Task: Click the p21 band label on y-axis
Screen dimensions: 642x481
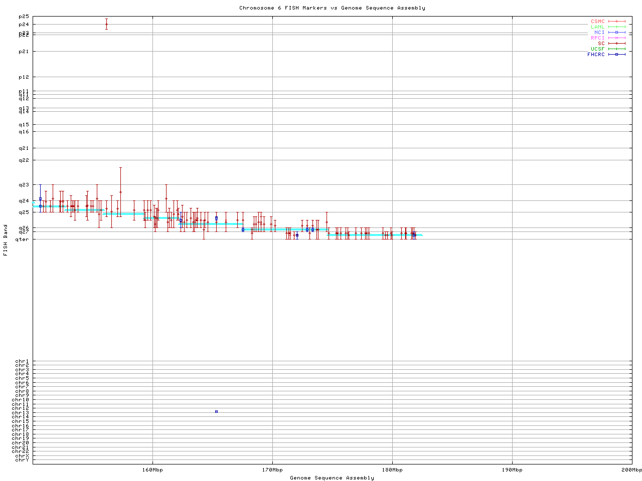Action: (24, 51)
